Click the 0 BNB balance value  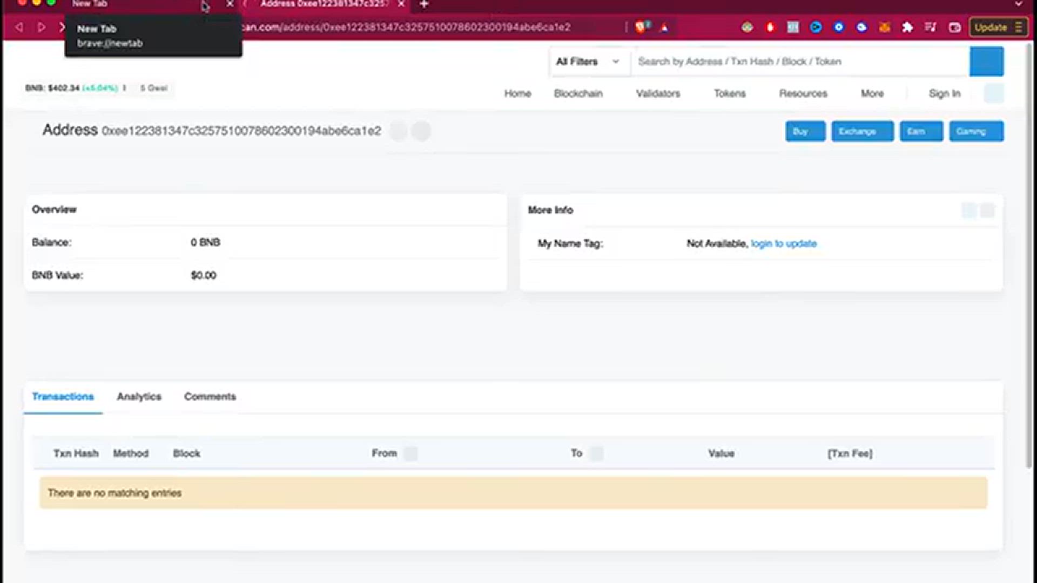205,242
